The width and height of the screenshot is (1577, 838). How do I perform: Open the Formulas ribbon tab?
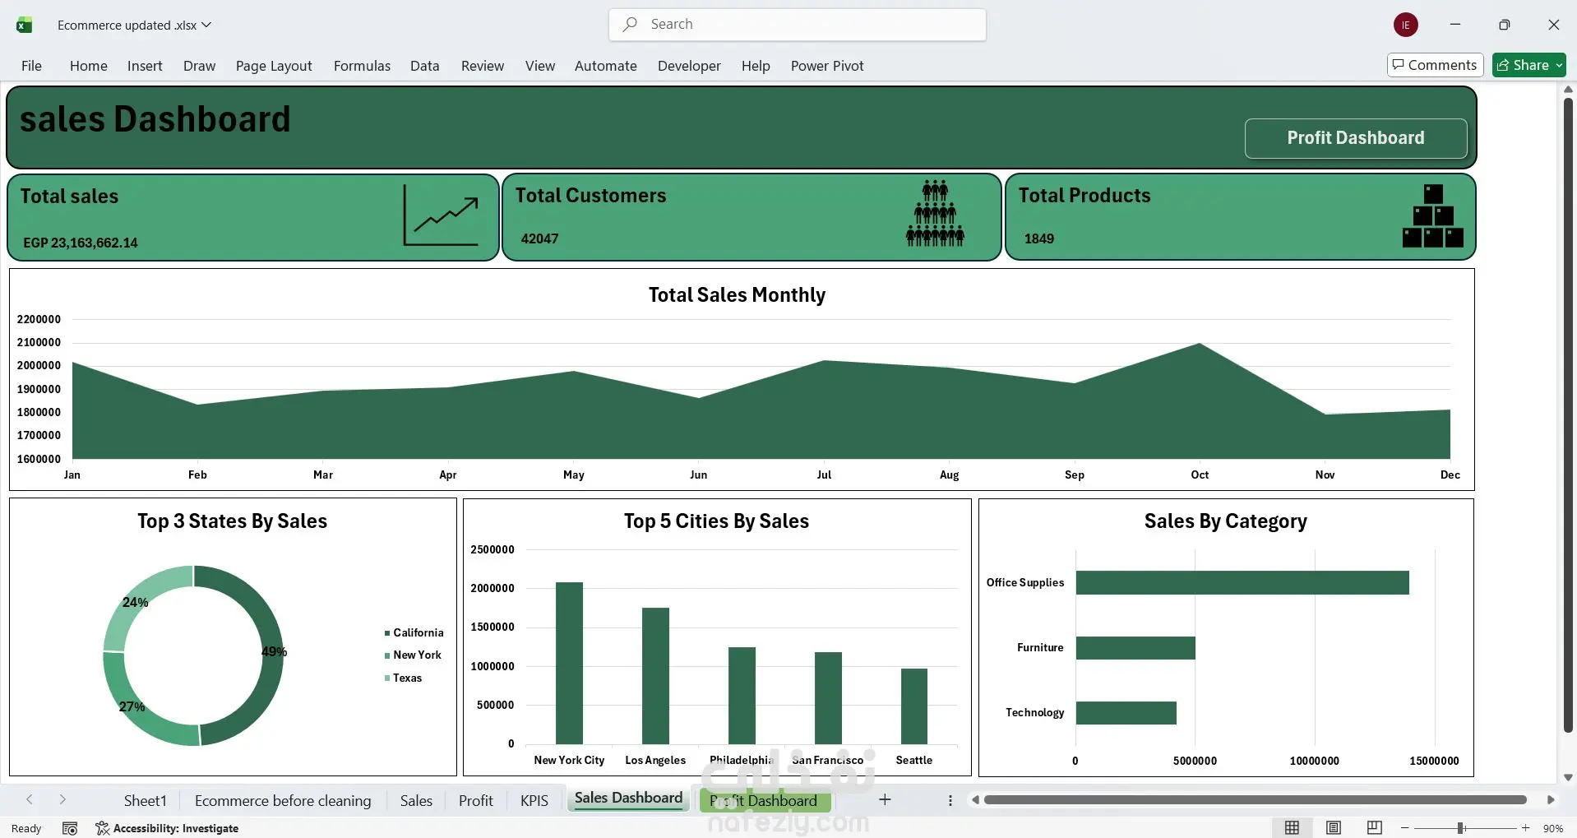tap(362, 66)
